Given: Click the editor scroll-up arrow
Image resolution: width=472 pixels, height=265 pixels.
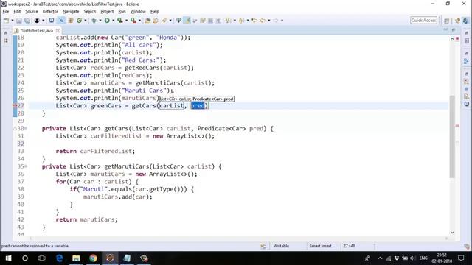Looking at the screenshot, I should [x=452, y=39].
